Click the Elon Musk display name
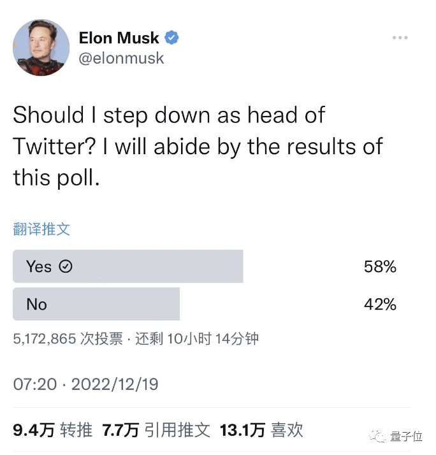Viewport: 436px width, 455px height. [119, 38]
